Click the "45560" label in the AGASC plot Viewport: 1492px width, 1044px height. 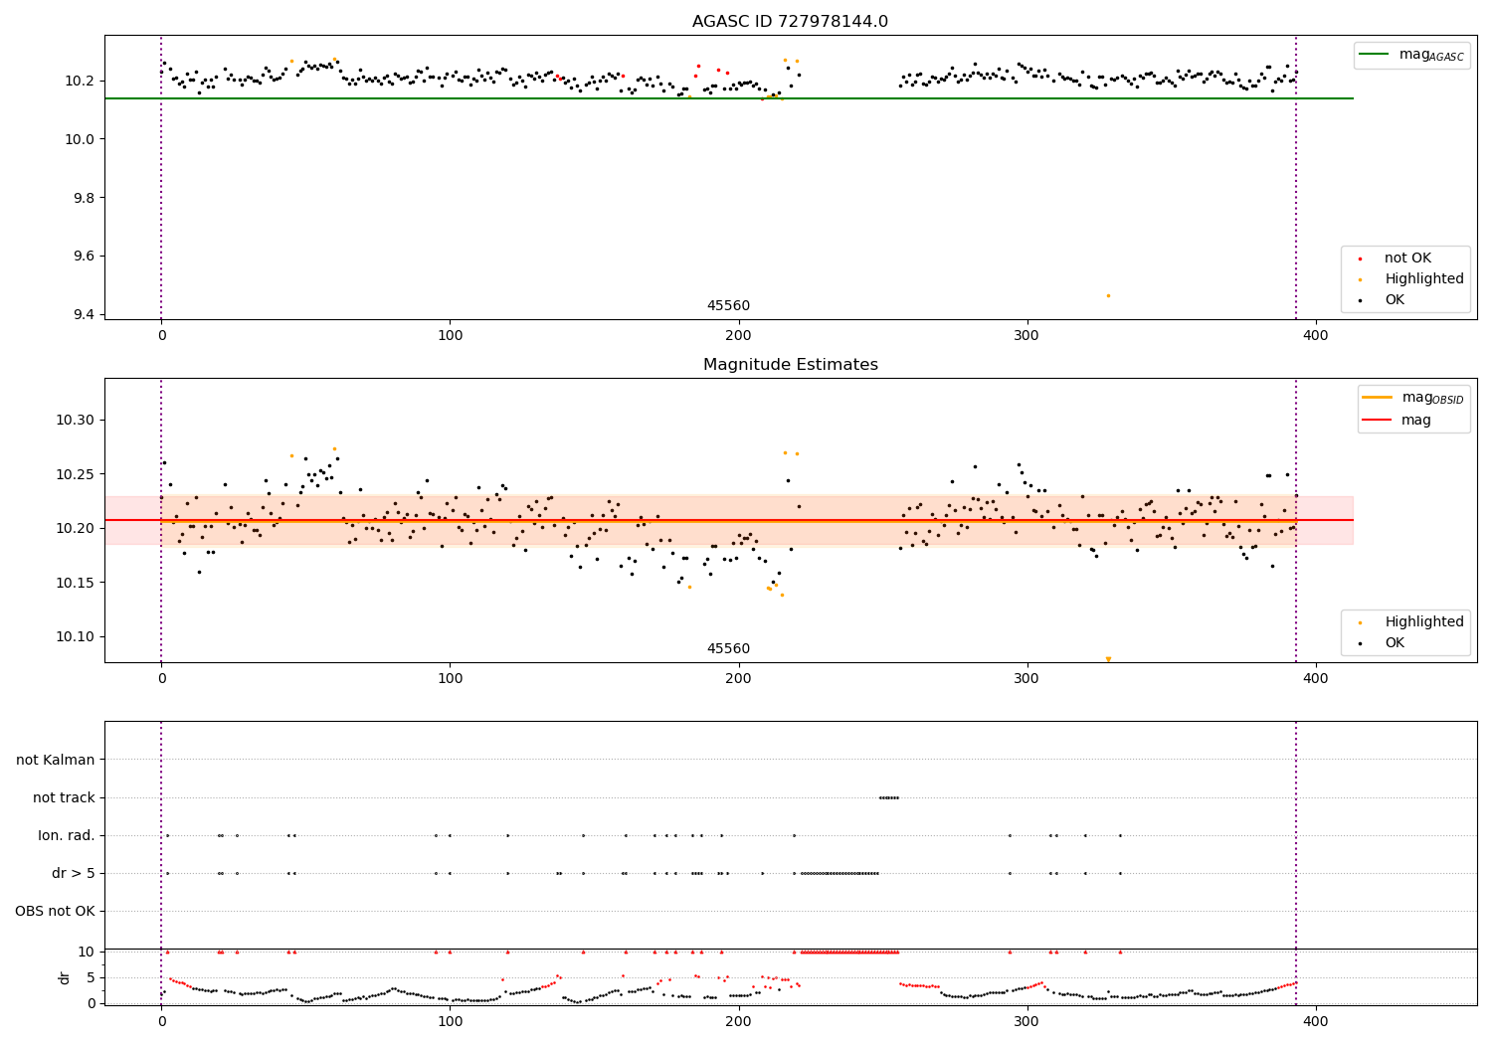(x=728, y=306)
